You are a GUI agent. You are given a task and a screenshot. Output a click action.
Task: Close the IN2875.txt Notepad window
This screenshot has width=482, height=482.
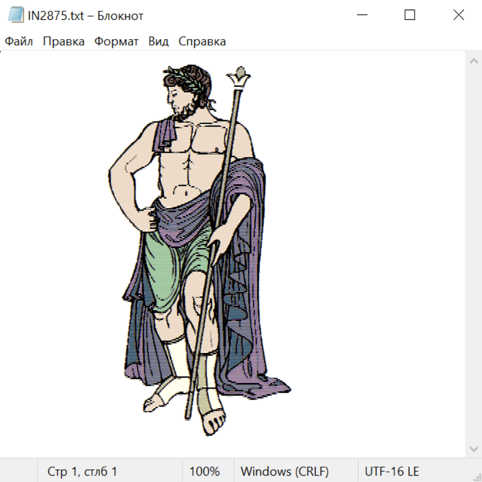click(x=458, y=16)
